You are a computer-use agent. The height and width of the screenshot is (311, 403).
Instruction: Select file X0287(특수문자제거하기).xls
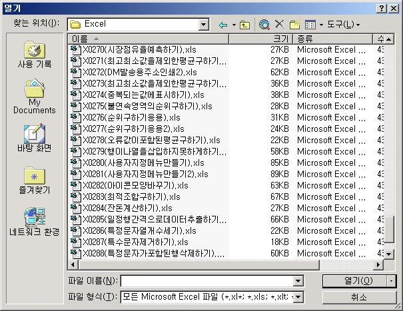click(x=135, y=242)
